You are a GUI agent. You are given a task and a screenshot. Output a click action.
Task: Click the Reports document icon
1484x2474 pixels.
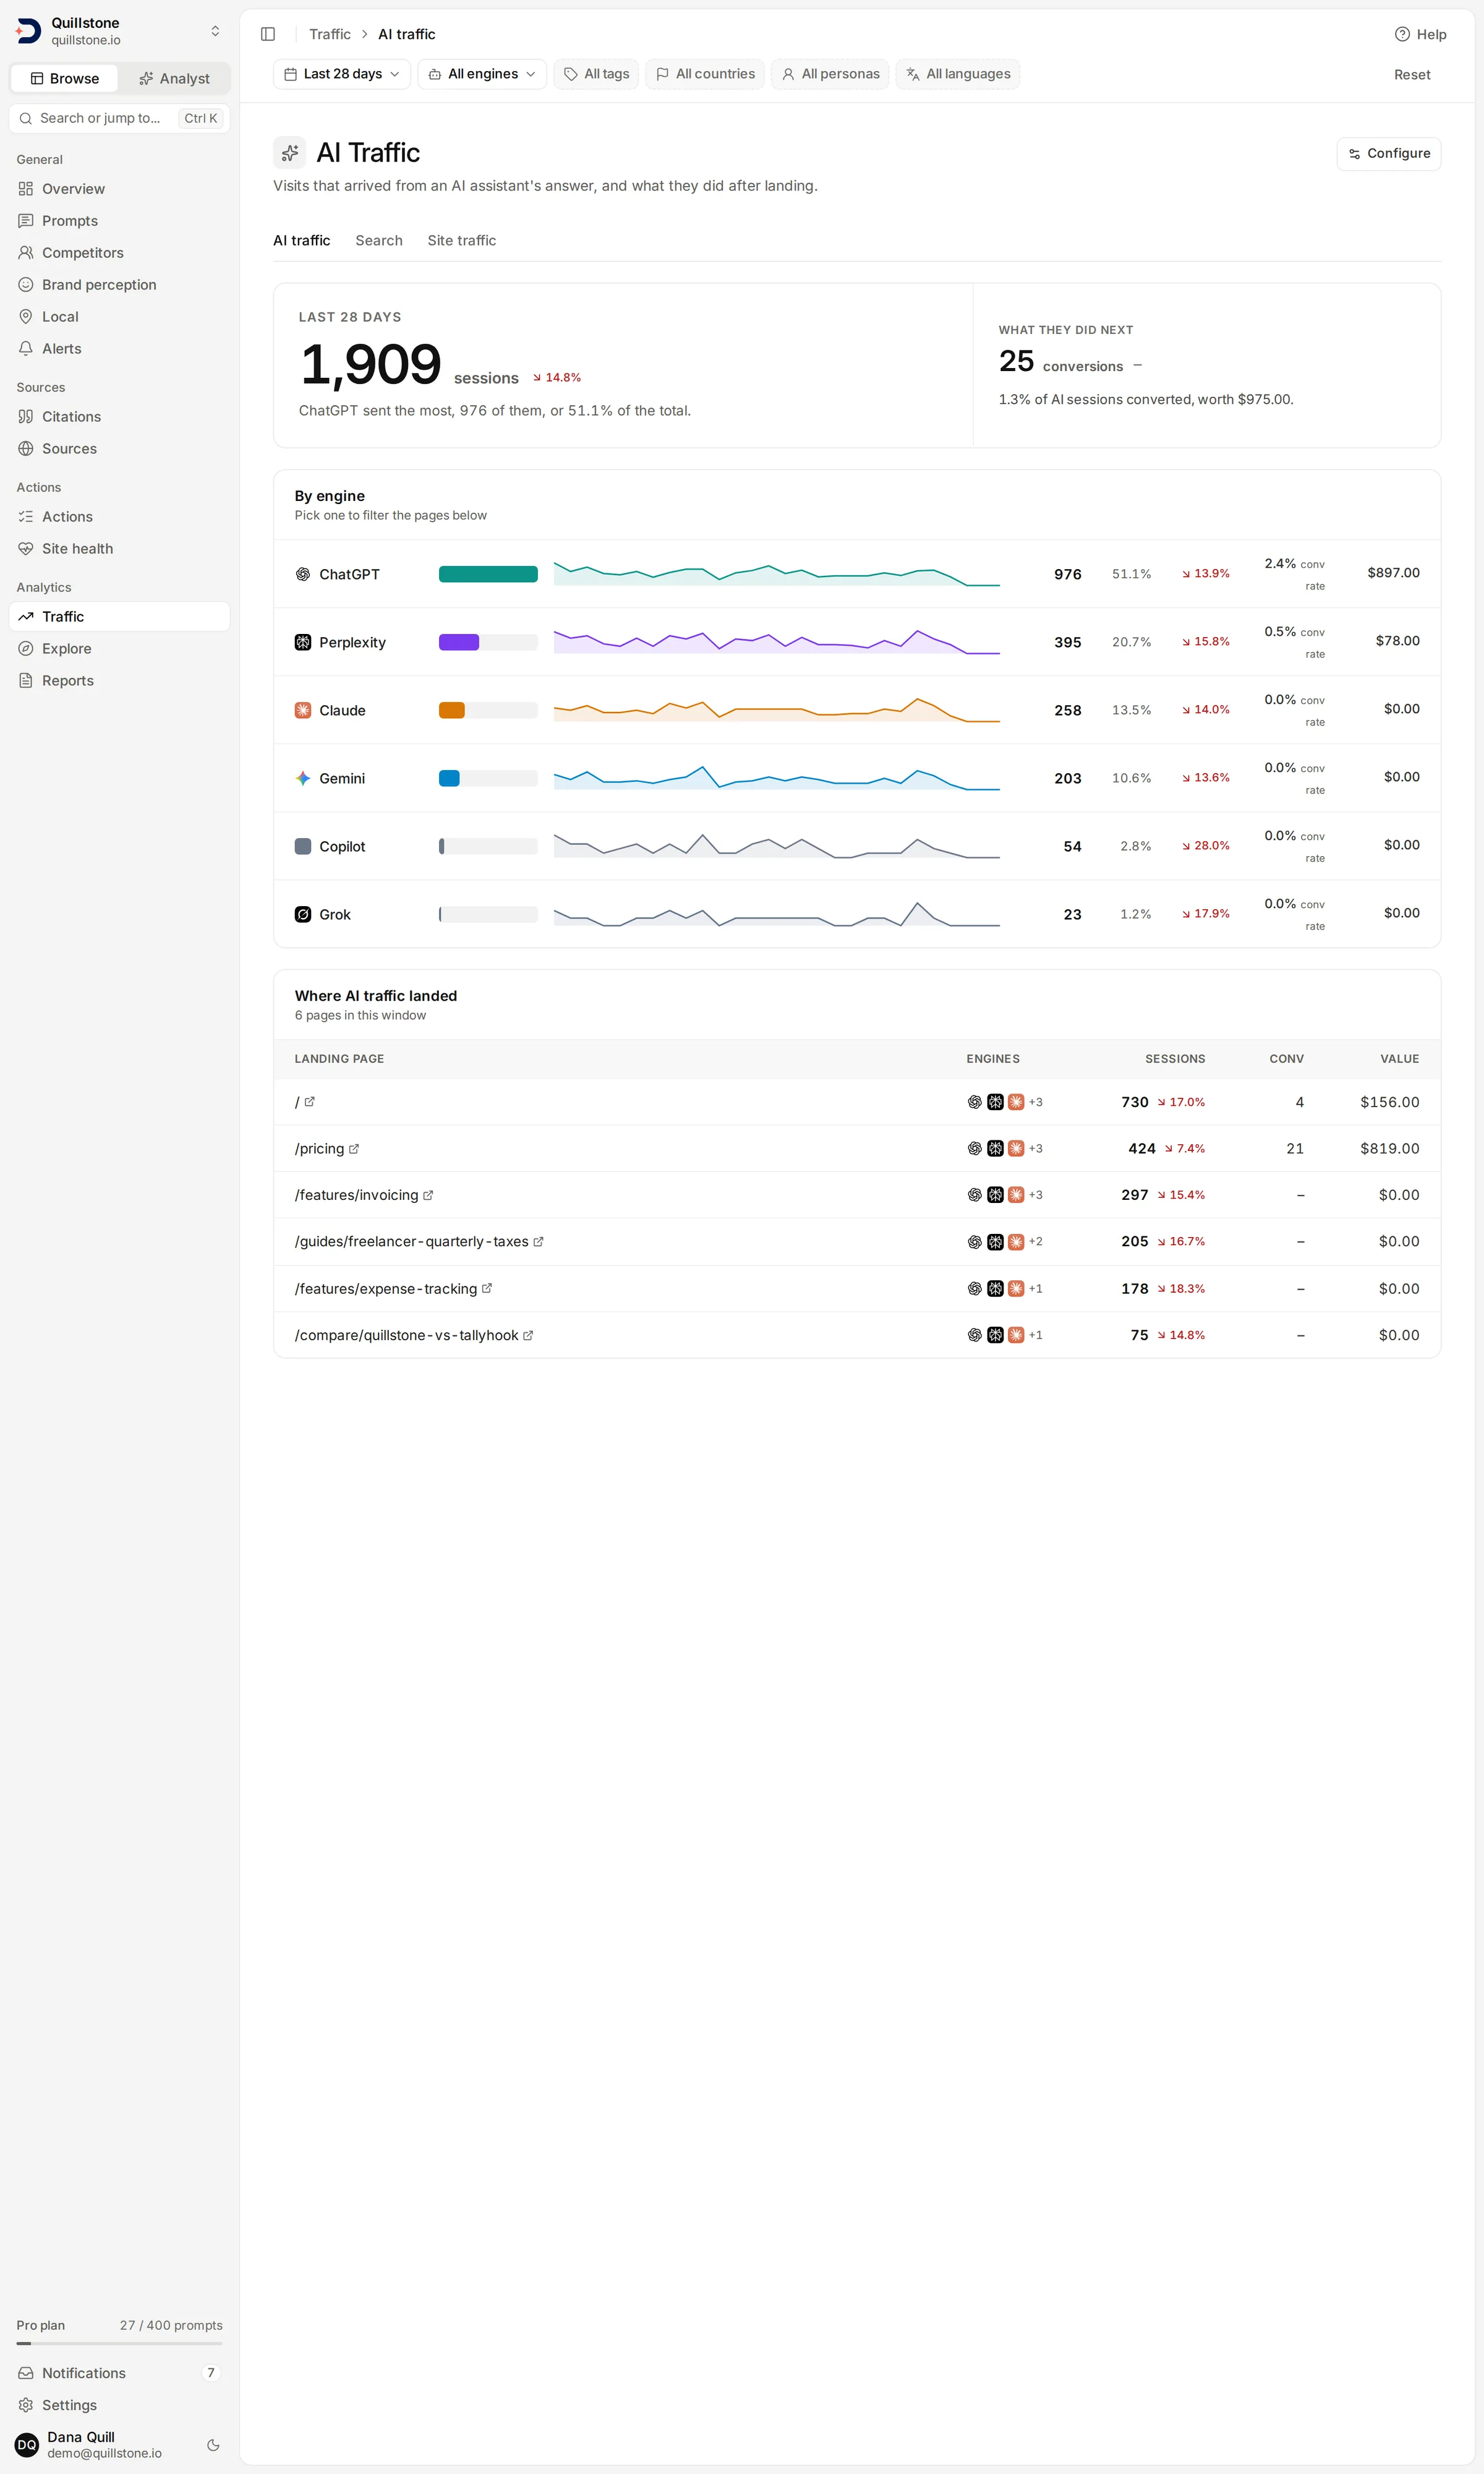[x=26, y=681]
